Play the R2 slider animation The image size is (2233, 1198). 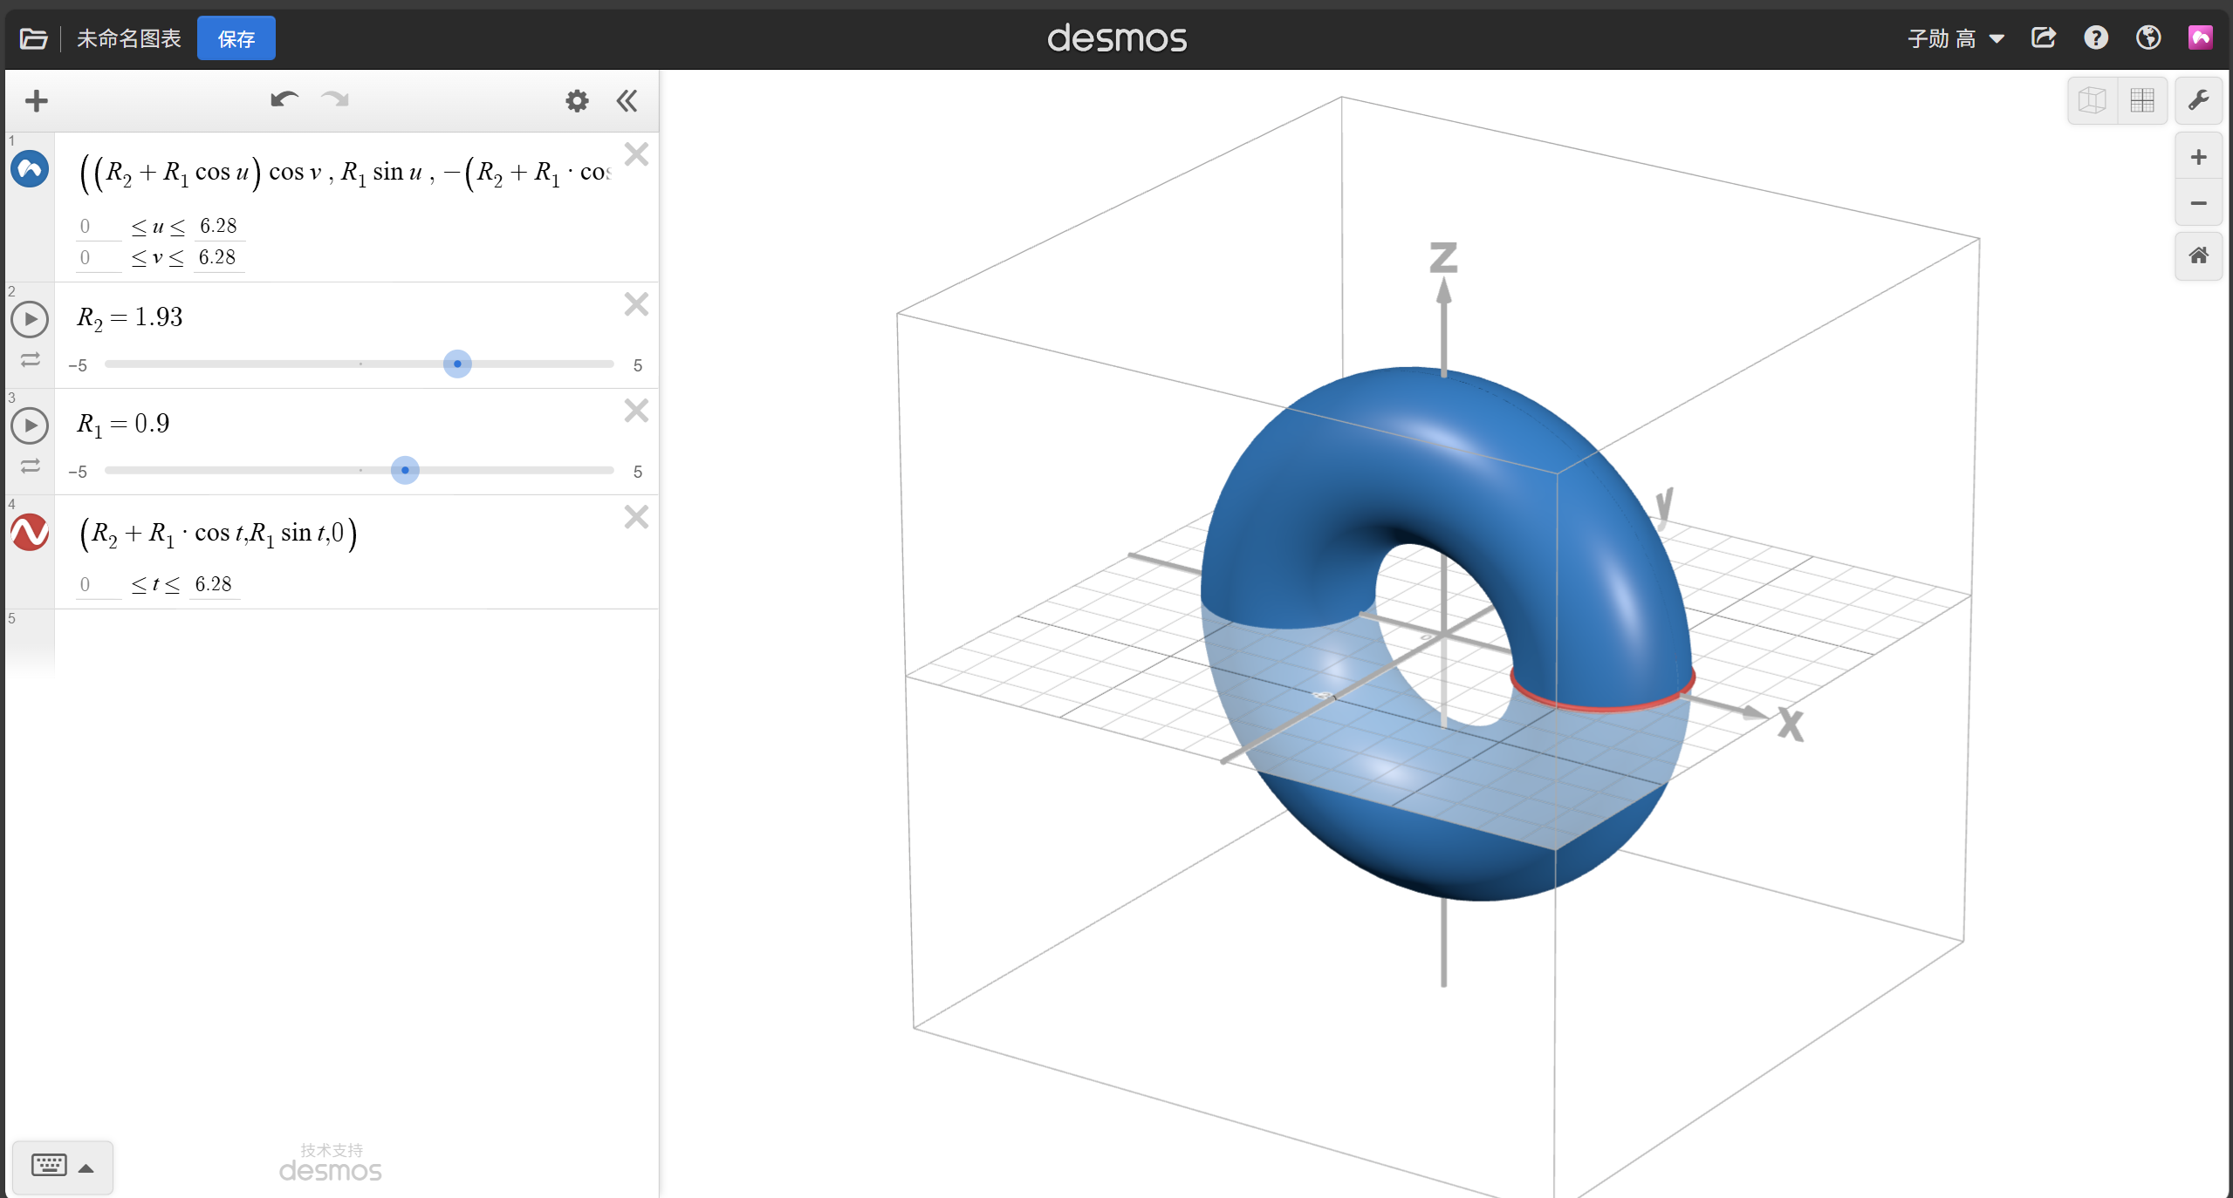tap(30, 319)
